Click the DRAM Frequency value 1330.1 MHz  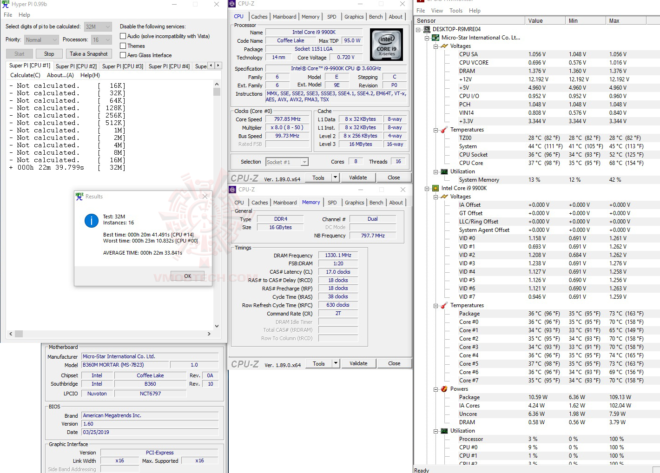pyautogui.click(x=338, y=256)
